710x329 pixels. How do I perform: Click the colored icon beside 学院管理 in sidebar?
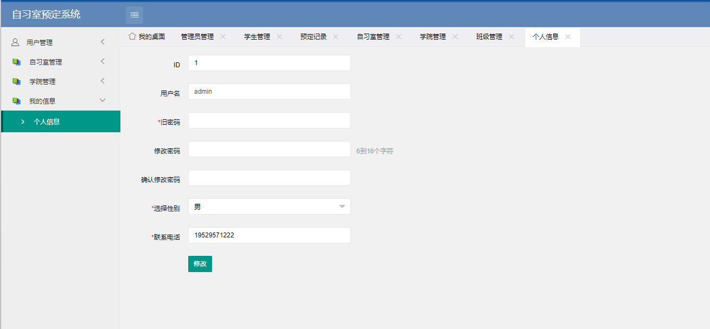[16, 81]
